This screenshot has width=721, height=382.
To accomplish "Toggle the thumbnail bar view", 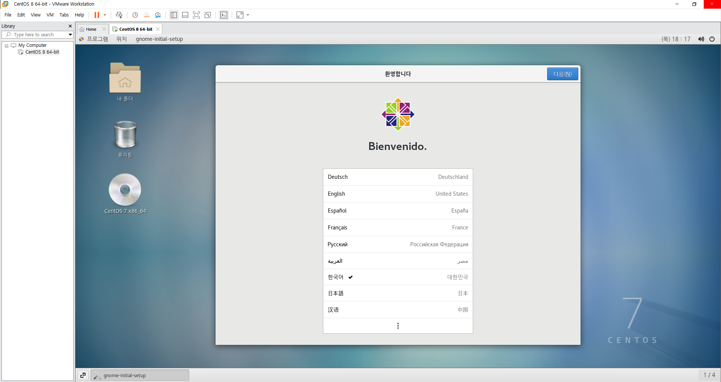I will point(185,15).
